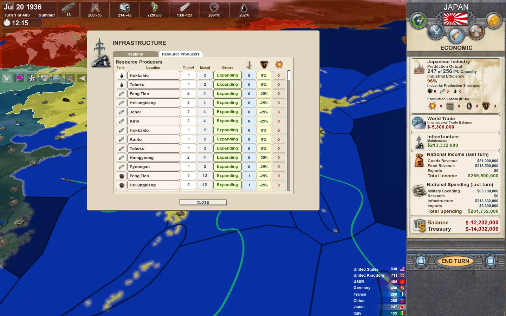The image size is (506, 316).
Task: Click the rare materials icon for Heilungkiang
Action: click(121, 185)
